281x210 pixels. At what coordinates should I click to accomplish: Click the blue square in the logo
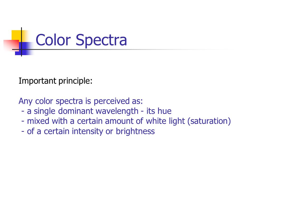click(x=24, y=49)
